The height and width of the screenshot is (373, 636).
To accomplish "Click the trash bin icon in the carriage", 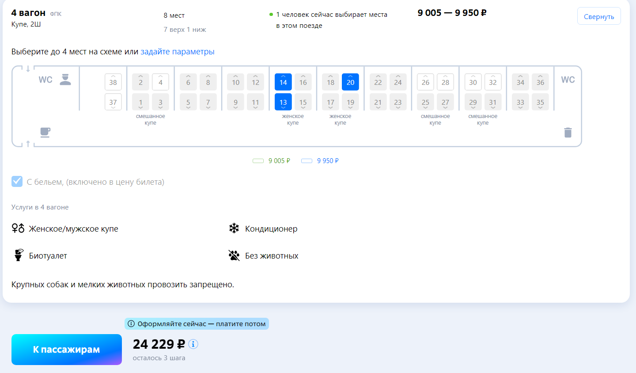I will [x=568, y=133].
